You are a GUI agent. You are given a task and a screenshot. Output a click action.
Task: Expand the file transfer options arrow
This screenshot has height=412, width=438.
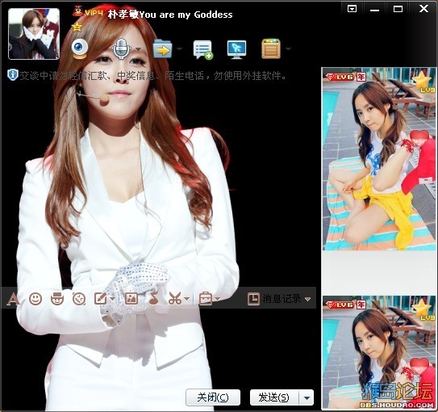[x=179, y=49]
